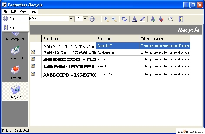205x134 pixels.
Task: Open the Recycle sidebar section
Action: tap(15, 91)
